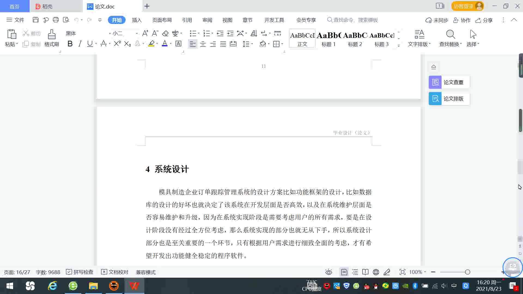Open the 插入 ribbon tab
The height and width of the screenshot is (294, 523).
[137, 20]
